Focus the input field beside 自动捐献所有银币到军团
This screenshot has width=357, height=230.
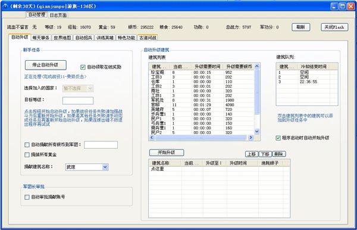pos(101,145)
